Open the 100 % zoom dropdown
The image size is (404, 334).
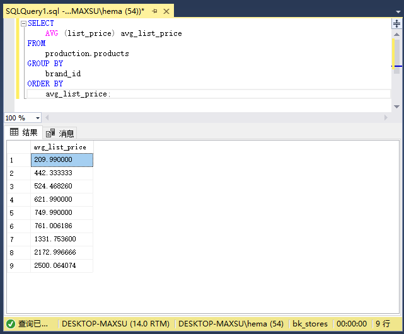click(38, 118)
